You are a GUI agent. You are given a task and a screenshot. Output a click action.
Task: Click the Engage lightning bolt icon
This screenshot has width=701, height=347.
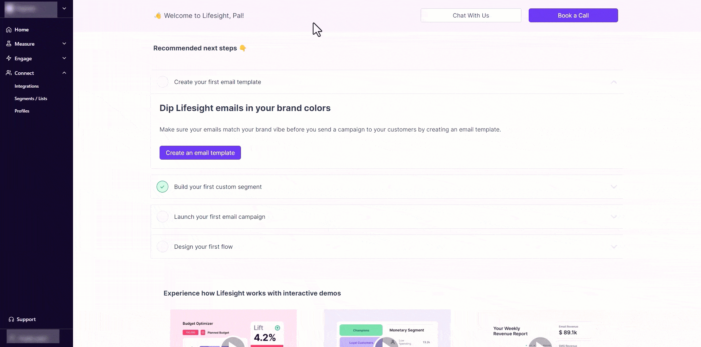pos(9,58)
